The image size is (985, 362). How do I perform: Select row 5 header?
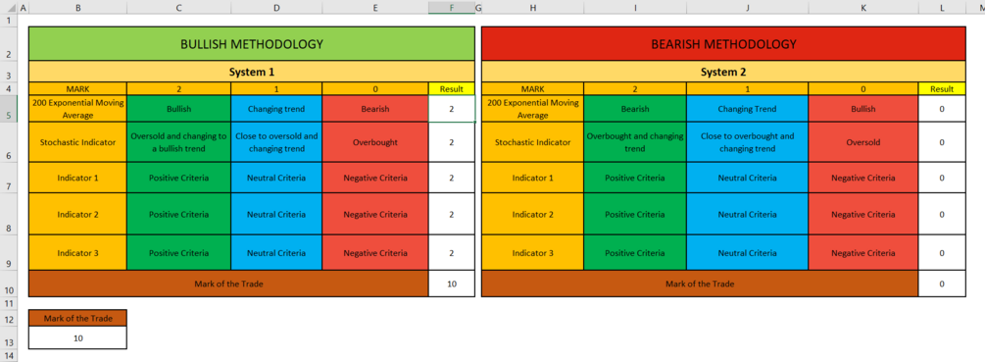tap(9, 108)
